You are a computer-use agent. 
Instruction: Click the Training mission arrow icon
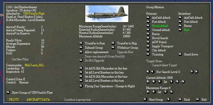(x=148, y=54)
